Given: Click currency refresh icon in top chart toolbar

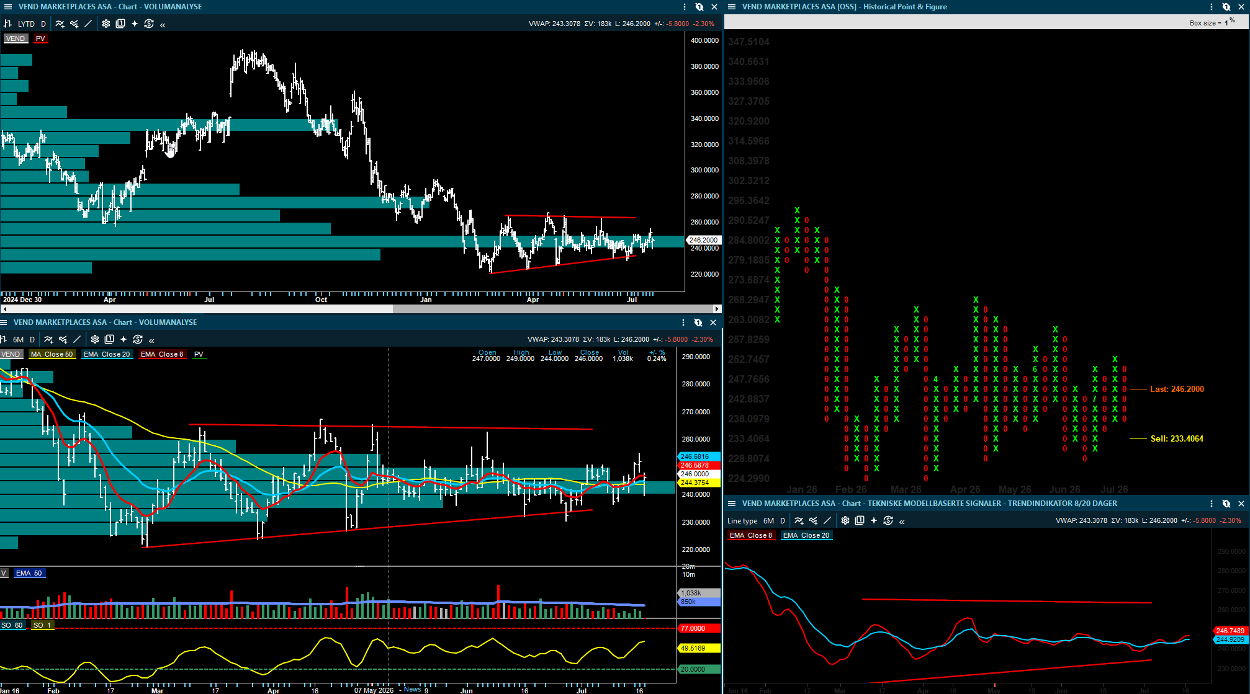Looking at the screenshot, I should (x=149, y=24).
